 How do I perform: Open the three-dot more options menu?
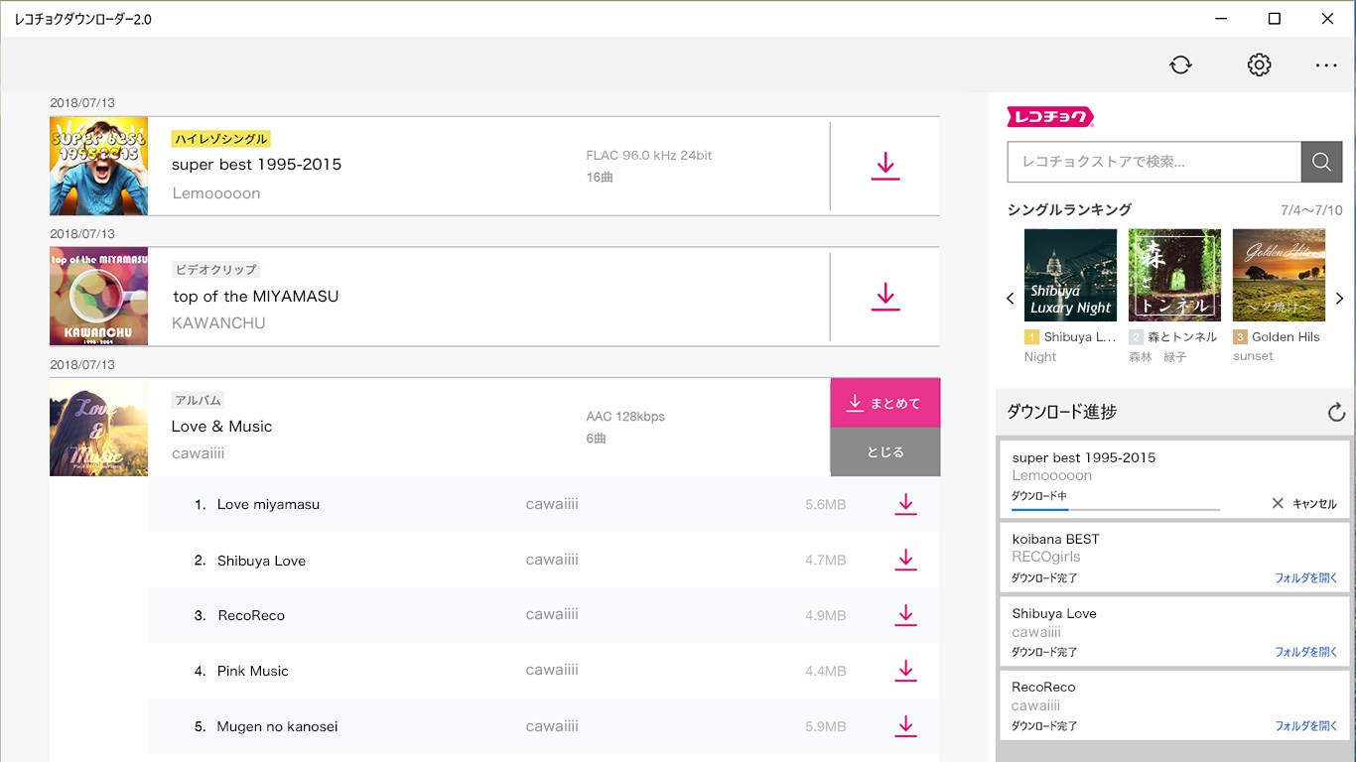(x=1326, y=64)
